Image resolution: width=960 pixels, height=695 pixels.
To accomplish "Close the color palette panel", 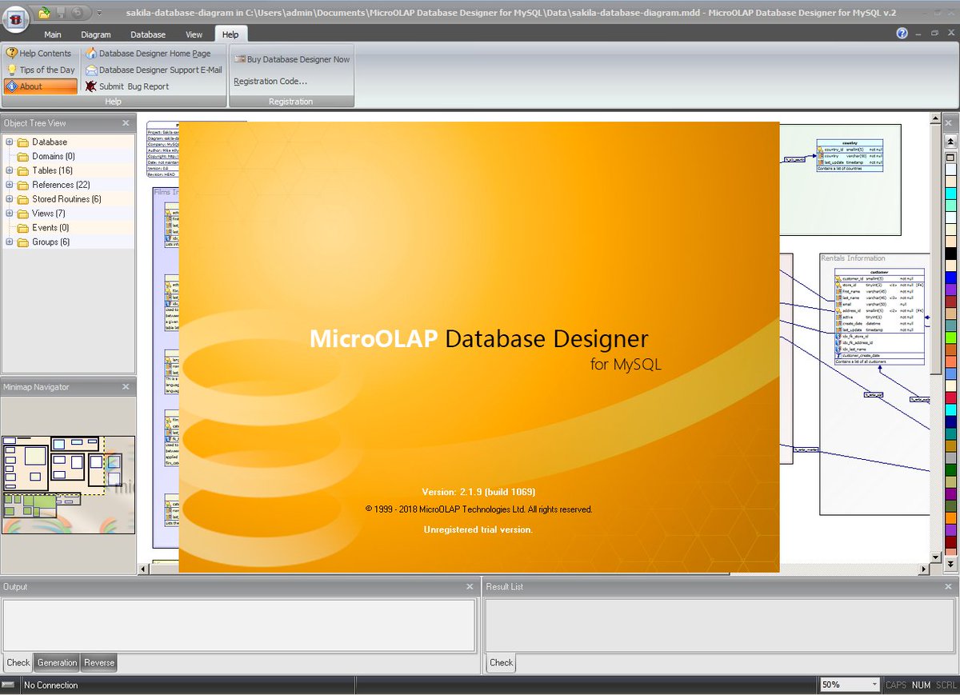I will click(950, 123).
